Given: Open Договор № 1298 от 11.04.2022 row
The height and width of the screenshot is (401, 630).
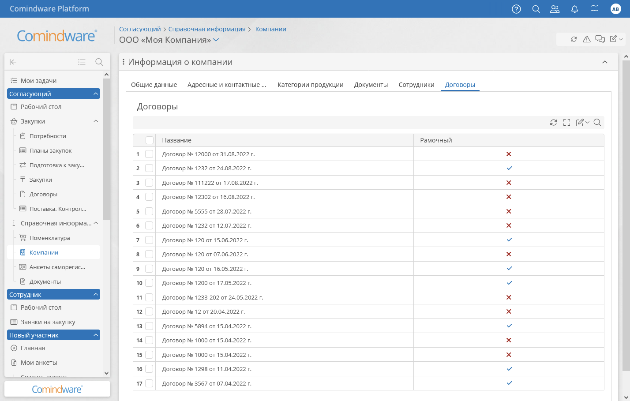Looking at the screenshot, I should (x=206, y=369).
